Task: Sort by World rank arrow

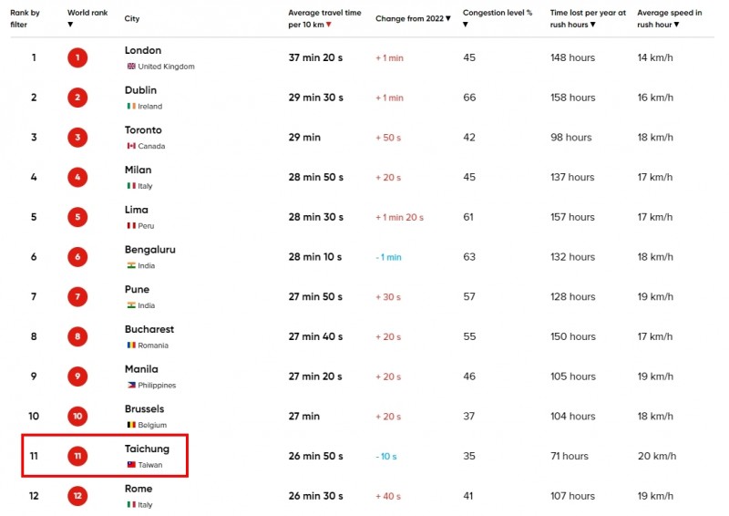Action: [x=70, y=25]
